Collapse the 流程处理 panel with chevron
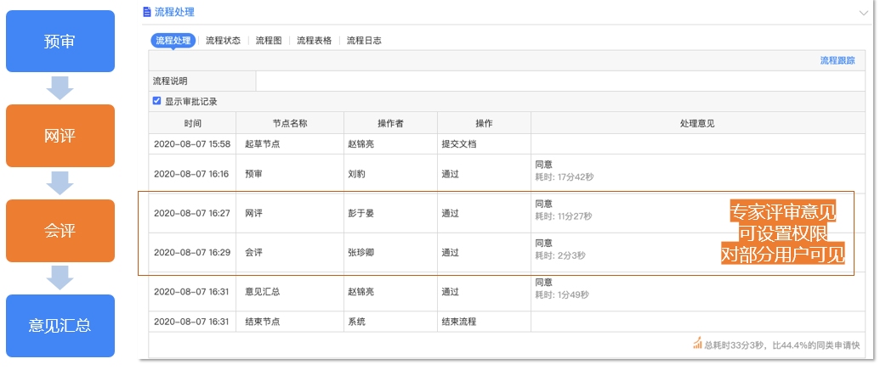The width and height of the screenshot is (880, 370). (x=863, y=13)
